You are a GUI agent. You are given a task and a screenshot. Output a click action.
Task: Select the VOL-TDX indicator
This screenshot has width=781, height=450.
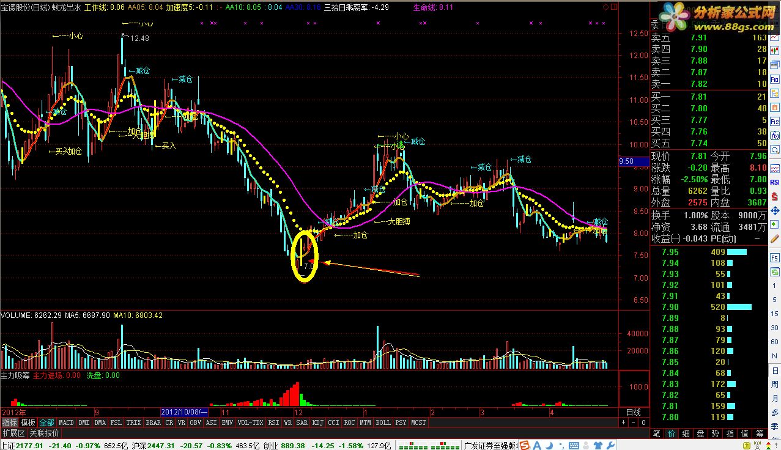click(x=250, y=422)
